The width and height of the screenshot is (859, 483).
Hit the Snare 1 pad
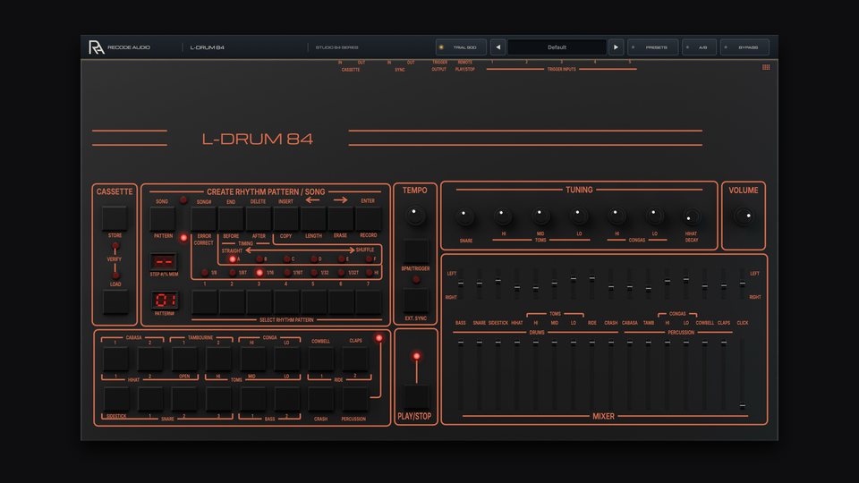click(150, 400)
